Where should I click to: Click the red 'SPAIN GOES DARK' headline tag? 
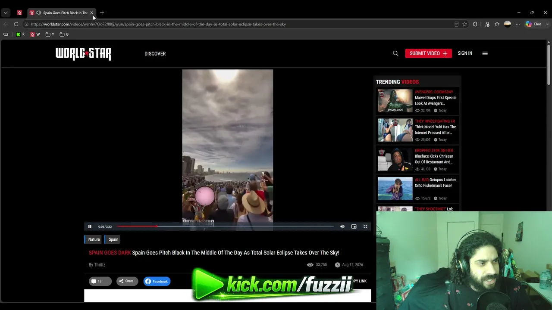pyautogui.click(x=110, y=253)
